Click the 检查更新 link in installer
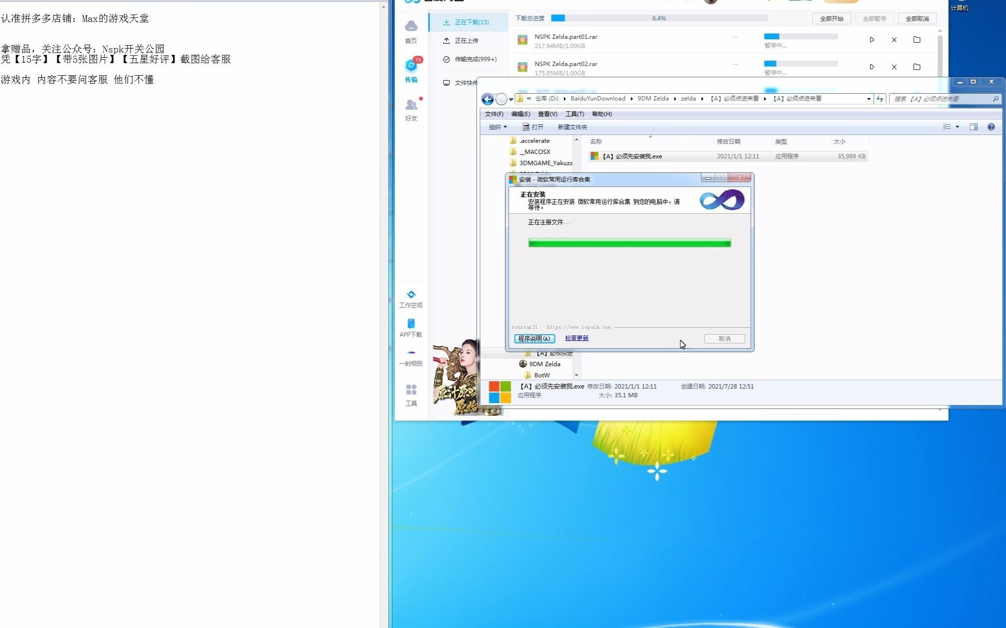This screenshot has width=1006, height=628. tap(576, 338)
